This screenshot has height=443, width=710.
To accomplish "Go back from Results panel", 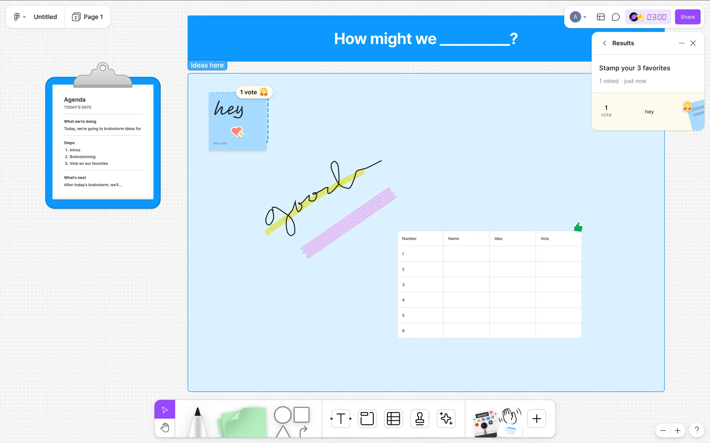I will (604, 43).
